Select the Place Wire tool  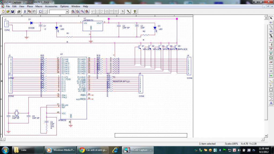tap(271, 27)
